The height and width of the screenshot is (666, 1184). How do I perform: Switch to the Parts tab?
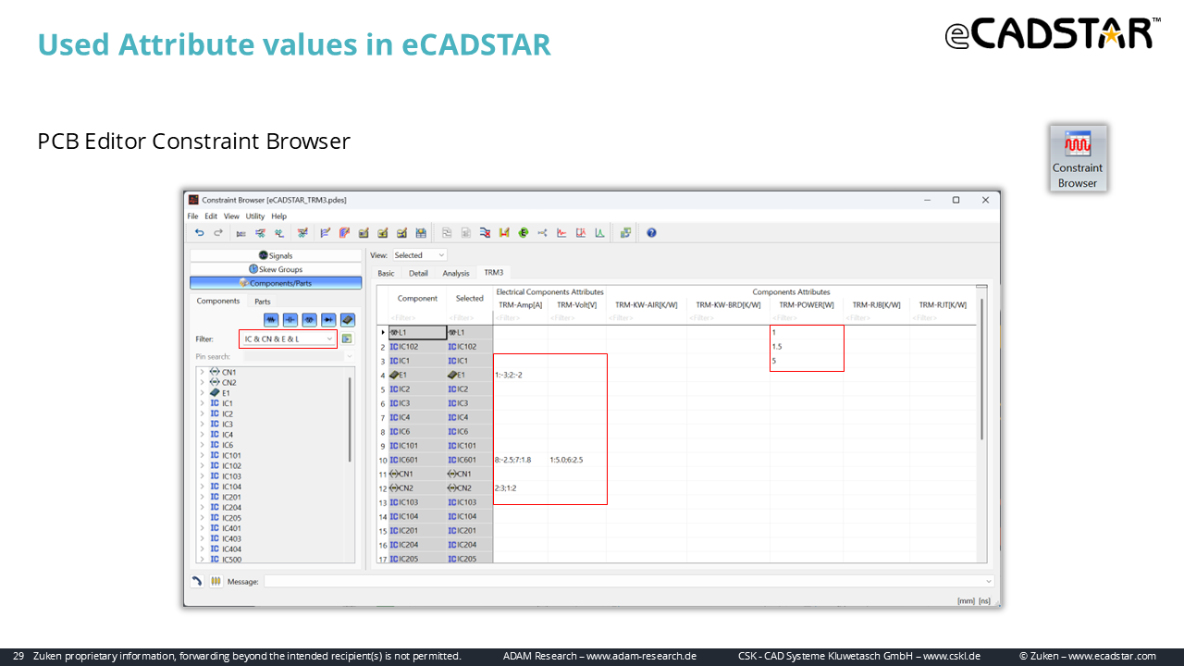pos(263,302)
